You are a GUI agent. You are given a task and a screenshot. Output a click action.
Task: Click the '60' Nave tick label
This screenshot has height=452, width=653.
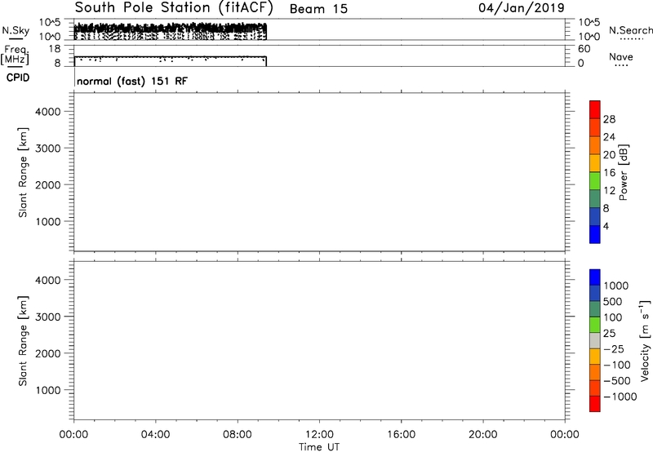coord(584,49)
